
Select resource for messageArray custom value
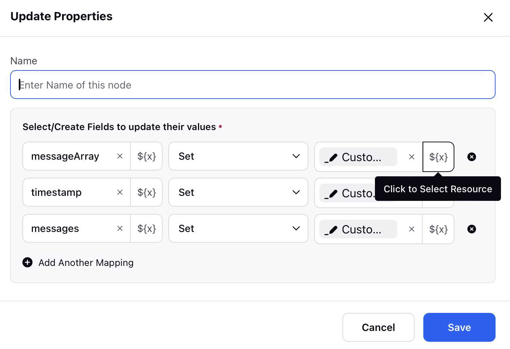tap(438, 157)
